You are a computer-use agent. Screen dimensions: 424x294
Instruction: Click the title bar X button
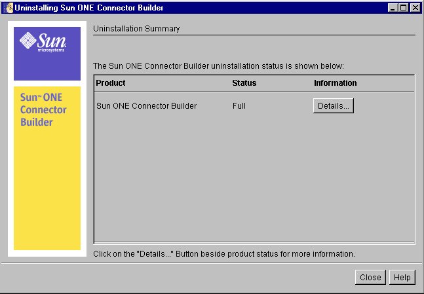coord(415,8)
